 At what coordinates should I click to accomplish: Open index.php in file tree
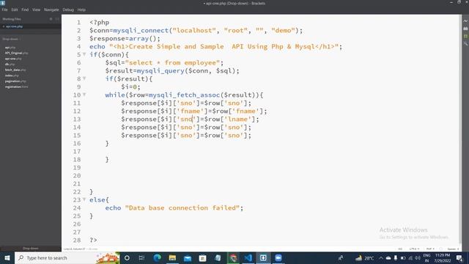click(x=12, y=76)
